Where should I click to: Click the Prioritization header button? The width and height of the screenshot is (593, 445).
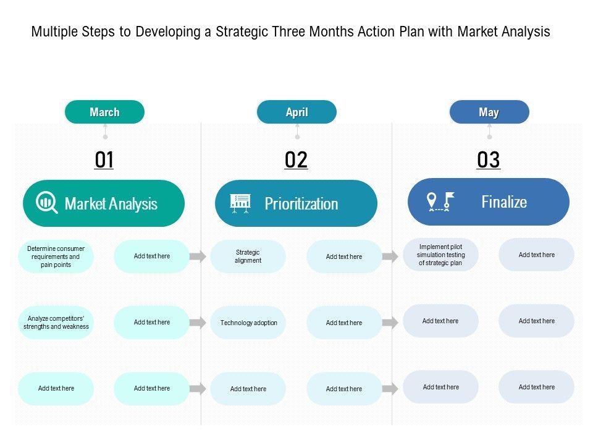click(296, 203)
